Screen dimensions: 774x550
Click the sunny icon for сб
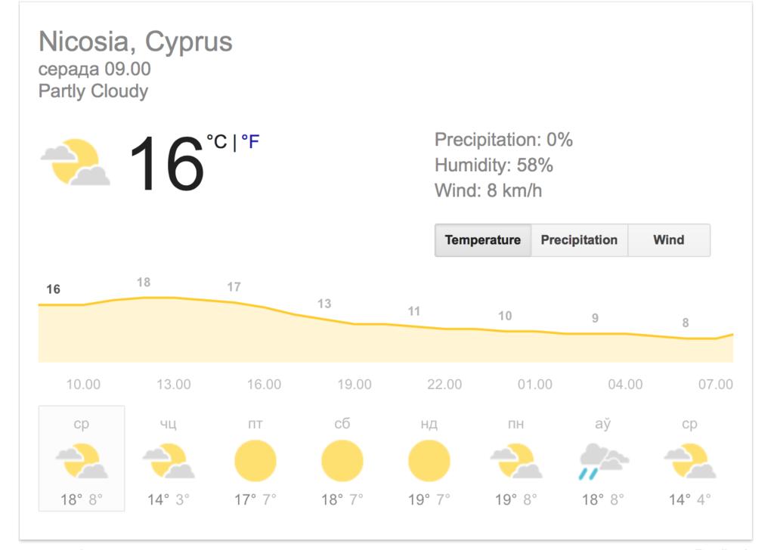click(x=342, y=461)
